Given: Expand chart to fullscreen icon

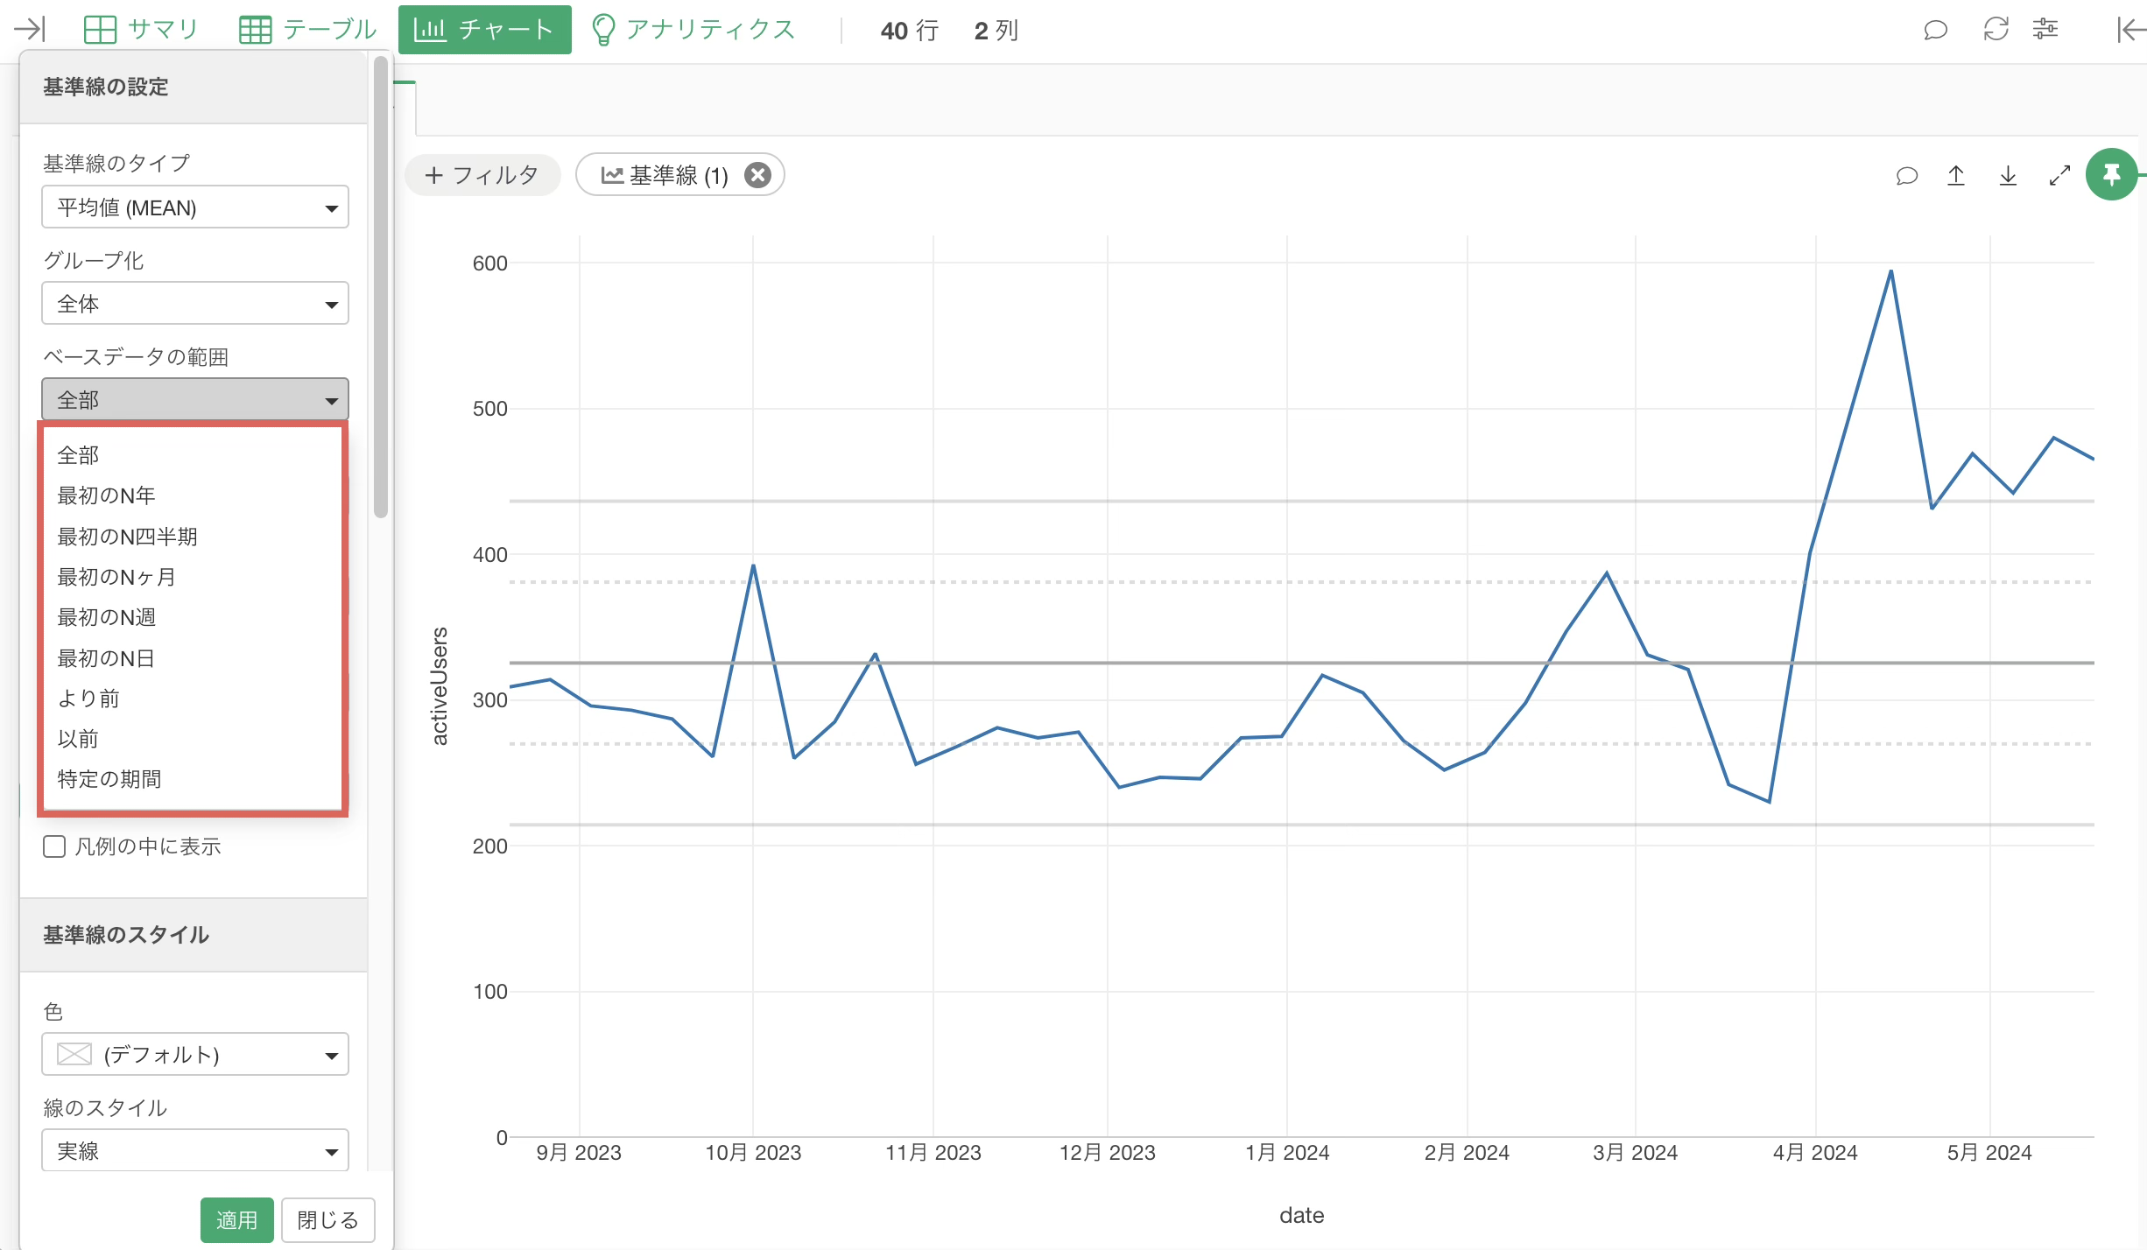Looking at the screenshot, I should pyautogui.click(x=2059, y=176).
